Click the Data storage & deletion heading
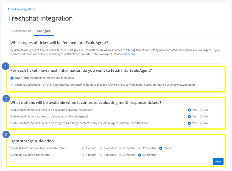The height and width of the screenshot is (171, 232). point(32,141)
